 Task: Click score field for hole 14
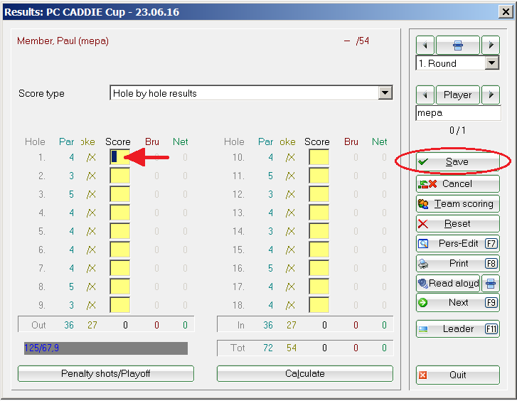pyautogui.click(x=319, y=231)
